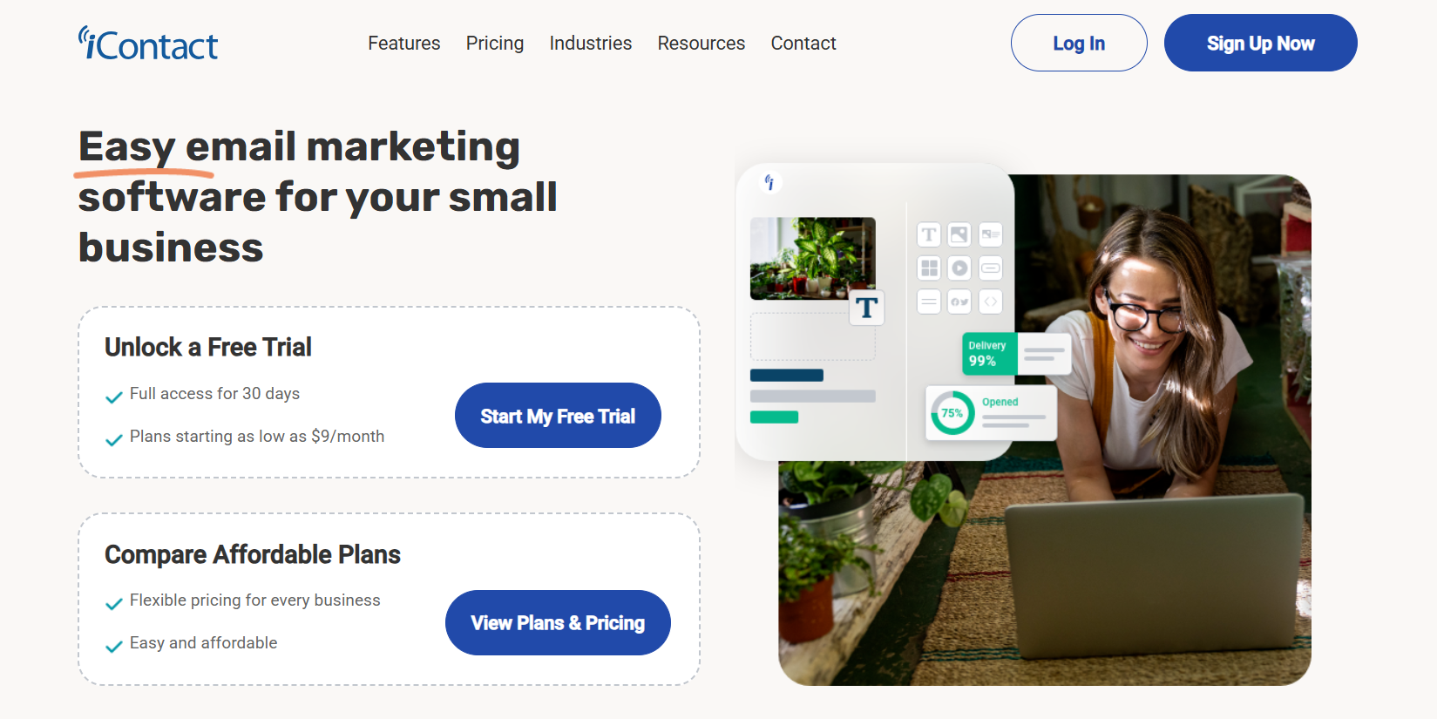The image size is (1437, 719).
Task: Open the Features menu
Action: [x=404, y=44]
